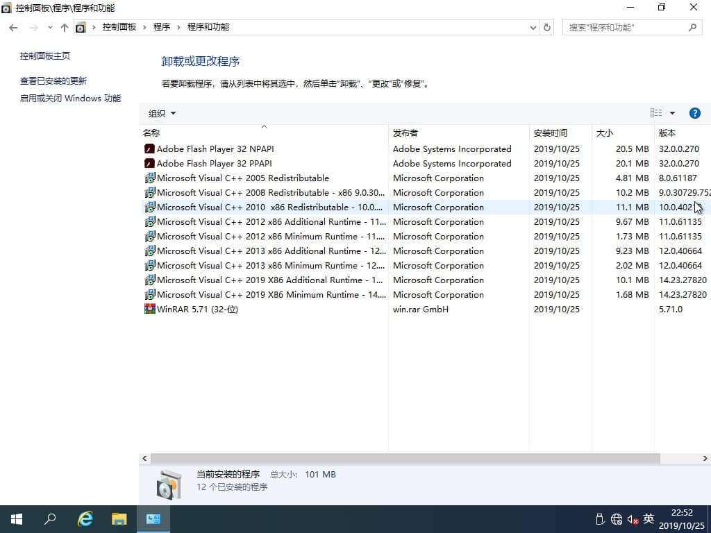Refresh the programs list
711x533 pixels.
click(547, 28)
